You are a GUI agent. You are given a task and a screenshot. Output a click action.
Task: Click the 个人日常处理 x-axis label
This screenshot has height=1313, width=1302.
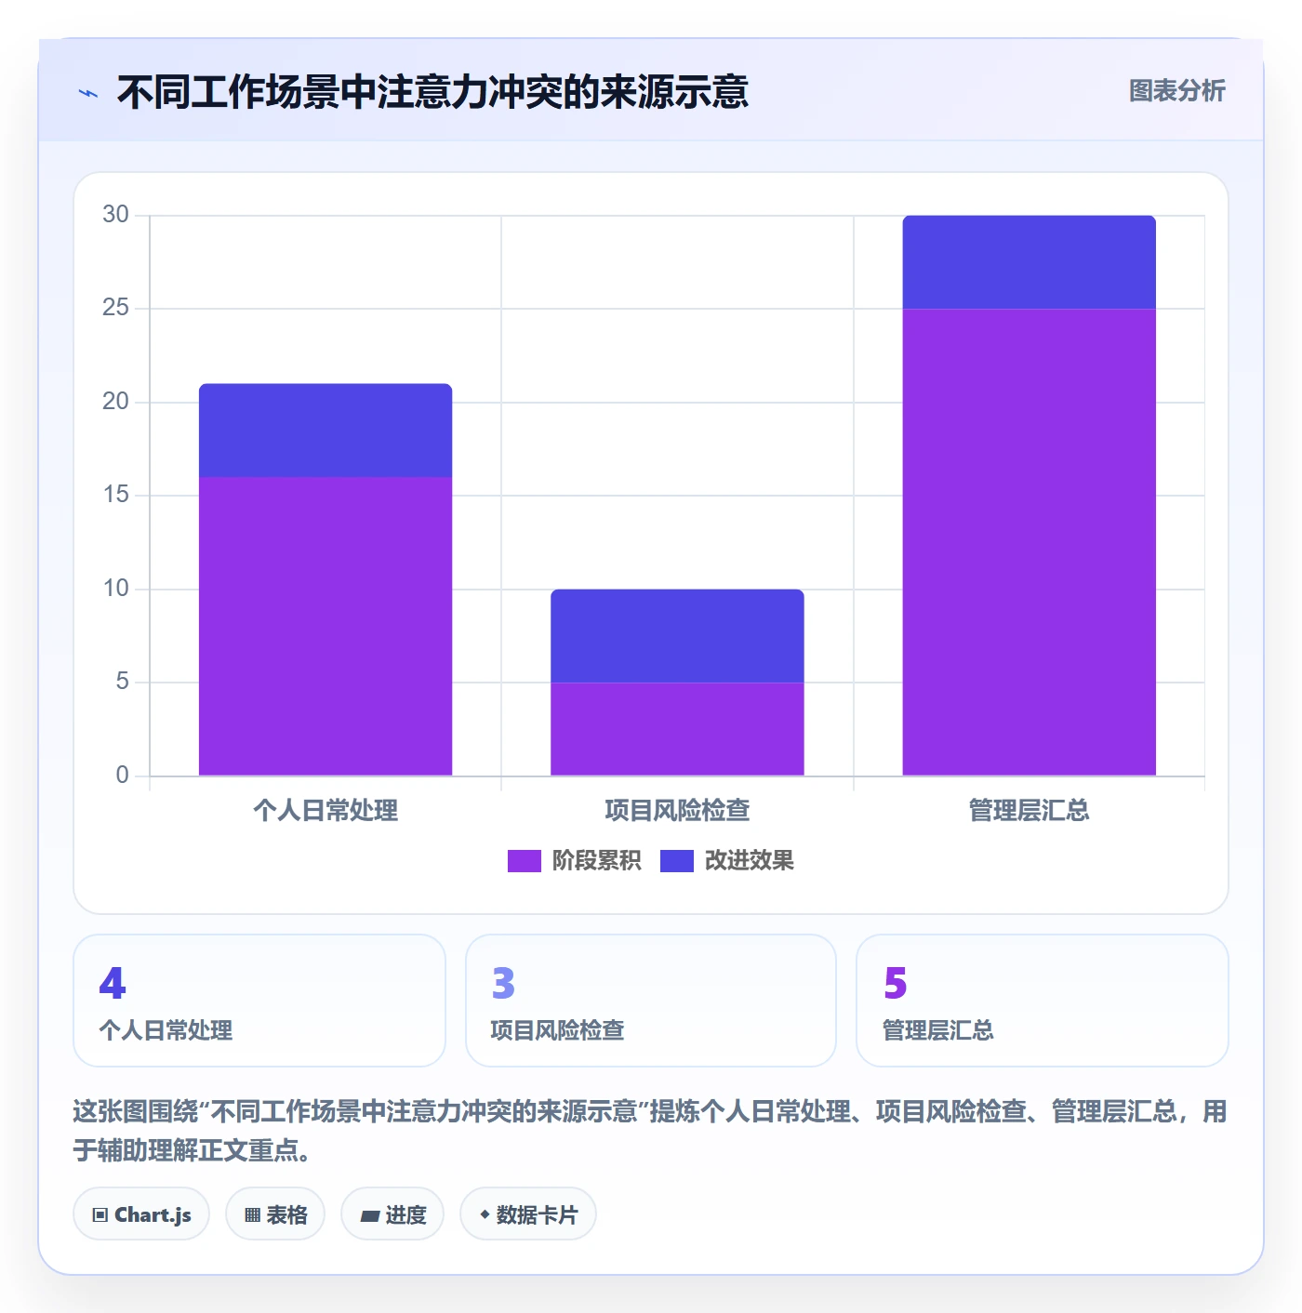tap(325, 811)
